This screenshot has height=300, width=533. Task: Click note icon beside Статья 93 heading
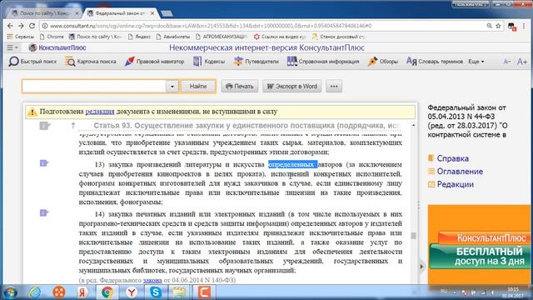[44, 126]
